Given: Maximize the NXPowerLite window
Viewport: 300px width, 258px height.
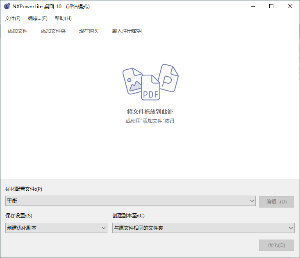Looking at the screenshot, I should [271, 7].
